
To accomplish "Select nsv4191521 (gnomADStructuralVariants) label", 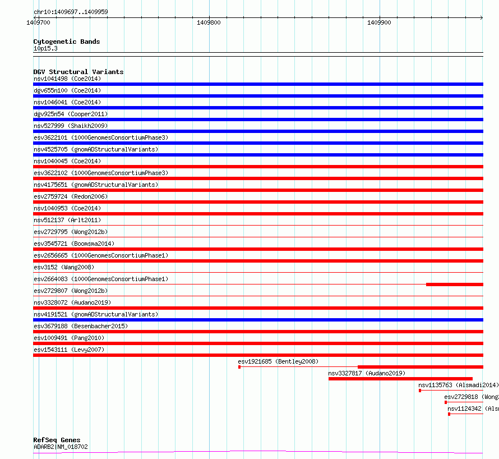I will 96,314.
